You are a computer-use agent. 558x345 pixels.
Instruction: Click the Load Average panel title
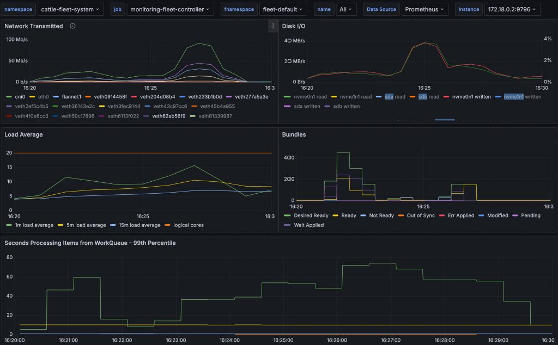point(23,134)
